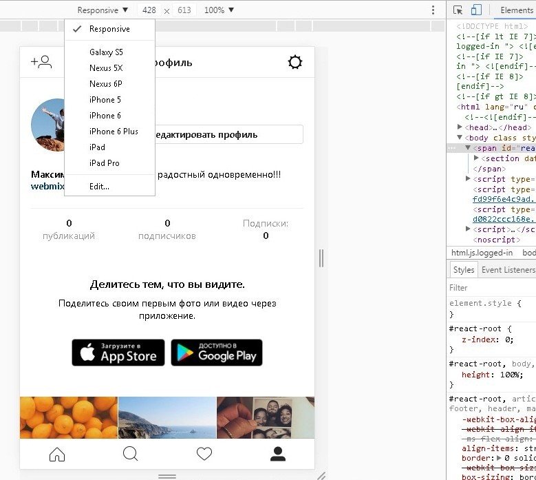This screenshot has width=536, height=480.
Task: Go to Instagram home feed icon
Action: coord(57,454)
